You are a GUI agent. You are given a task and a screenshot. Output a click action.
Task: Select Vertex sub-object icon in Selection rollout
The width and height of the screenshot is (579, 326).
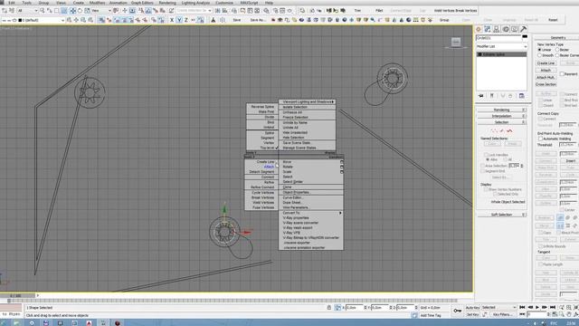pos(494,130)
